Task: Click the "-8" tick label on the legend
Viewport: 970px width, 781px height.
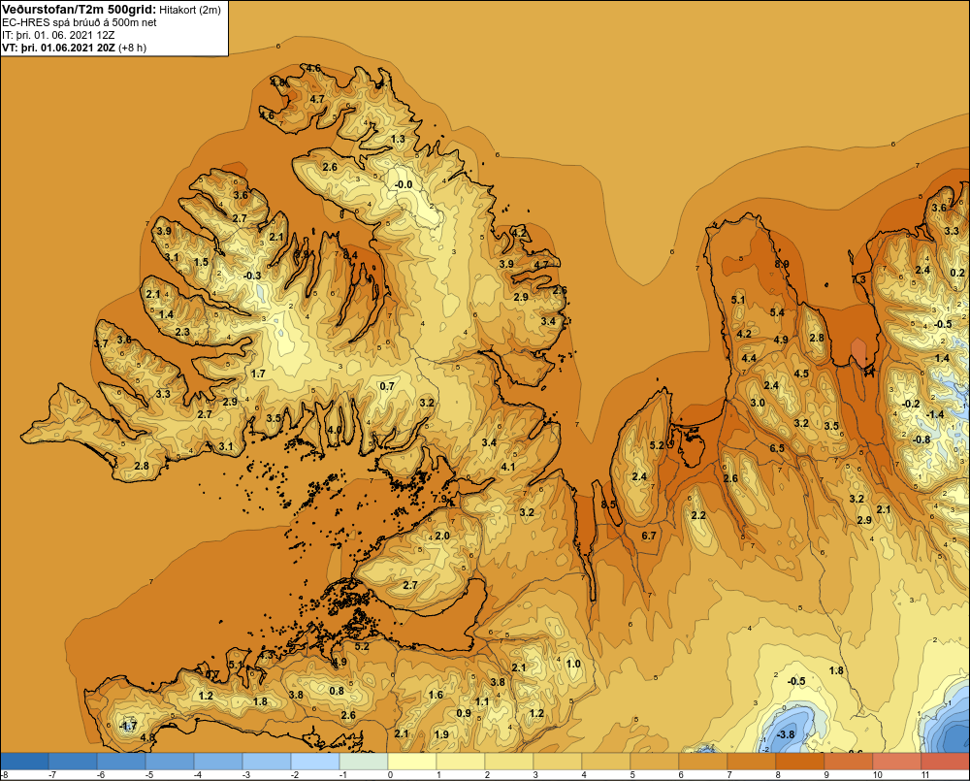Action: (x=4, y=775)
